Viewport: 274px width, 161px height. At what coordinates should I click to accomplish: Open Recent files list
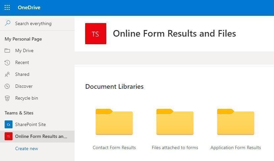[22, 62]
